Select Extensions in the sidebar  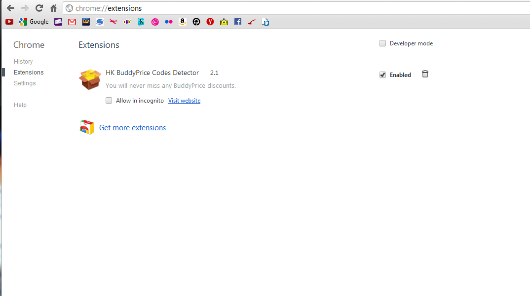pyautogui.click(x=29, y=73)
